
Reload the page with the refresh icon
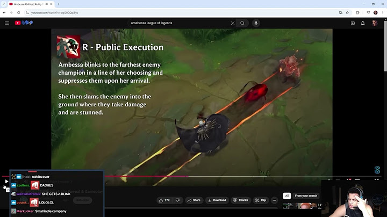click(18, 12)
